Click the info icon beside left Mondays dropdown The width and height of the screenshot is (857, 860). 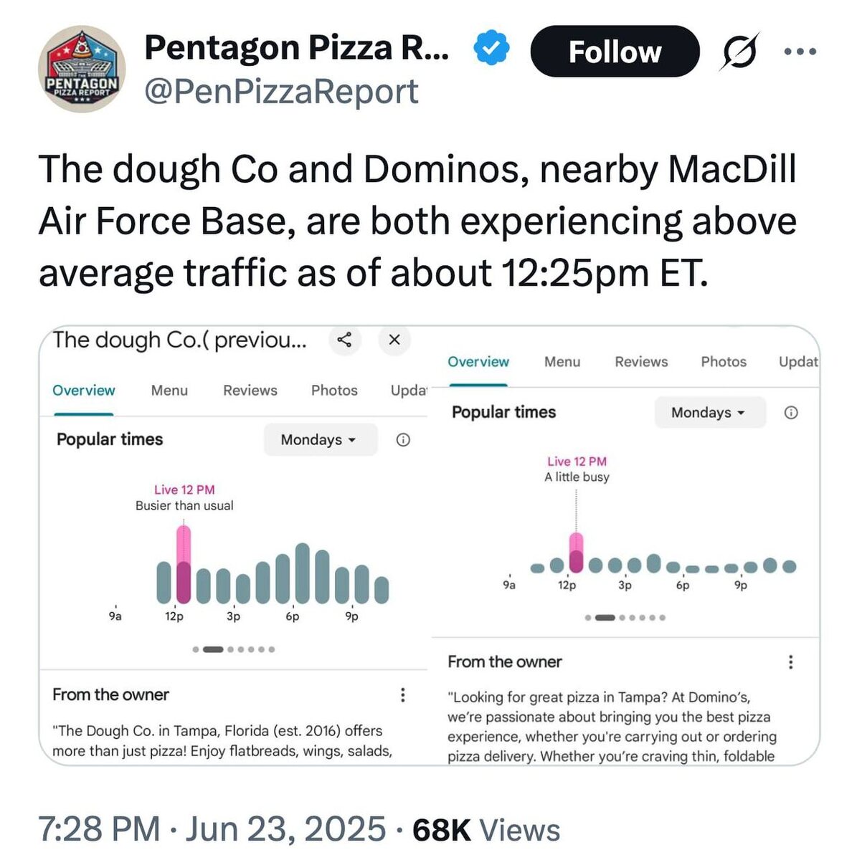403,439
